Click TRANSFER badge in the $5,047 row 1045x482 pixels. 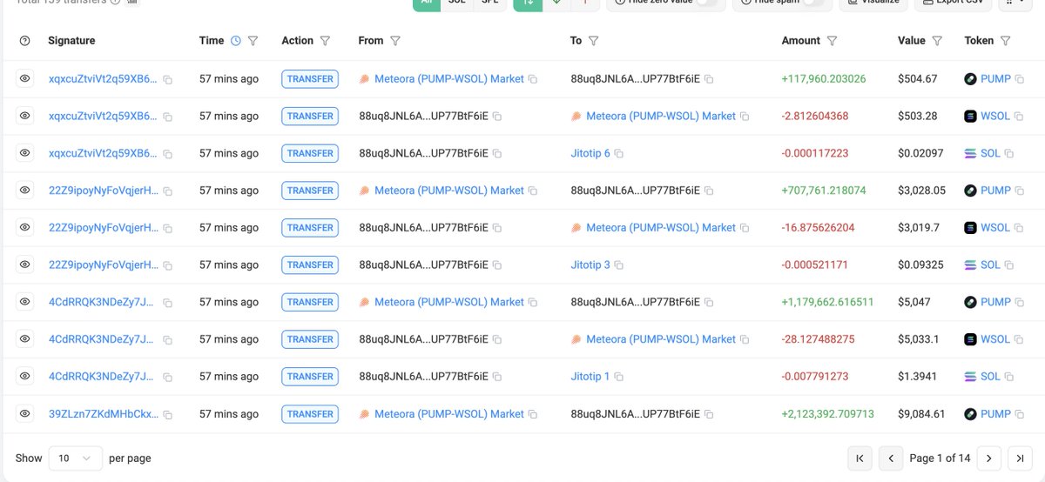pos(310,302)
